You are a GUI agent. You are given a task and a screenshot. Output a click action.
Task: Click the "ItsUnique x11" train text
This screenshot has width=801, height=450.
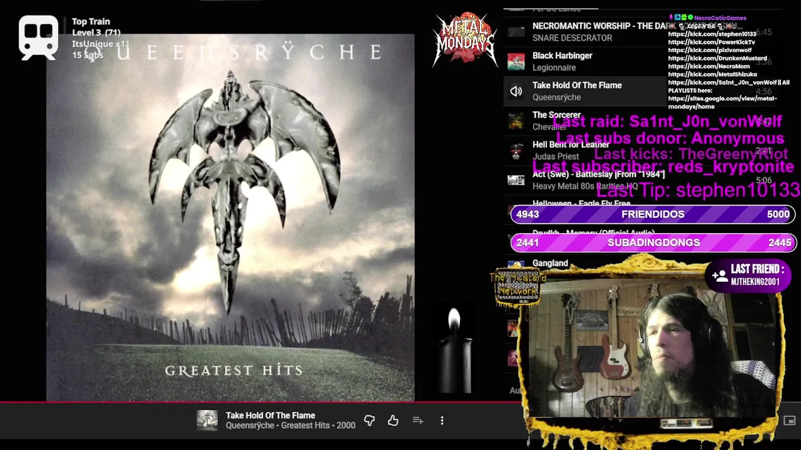click(100, 44)
